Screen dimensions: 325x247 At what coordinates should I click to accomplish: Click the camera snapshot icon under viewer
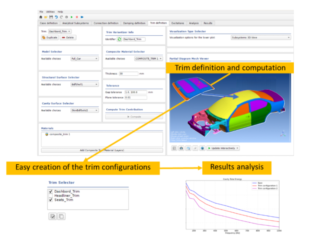[x=181, y=148]
